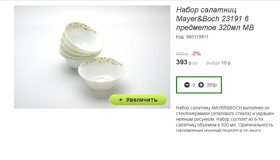Click the Выгода: label text
This screenshot has width=280, height=160.
213,63
